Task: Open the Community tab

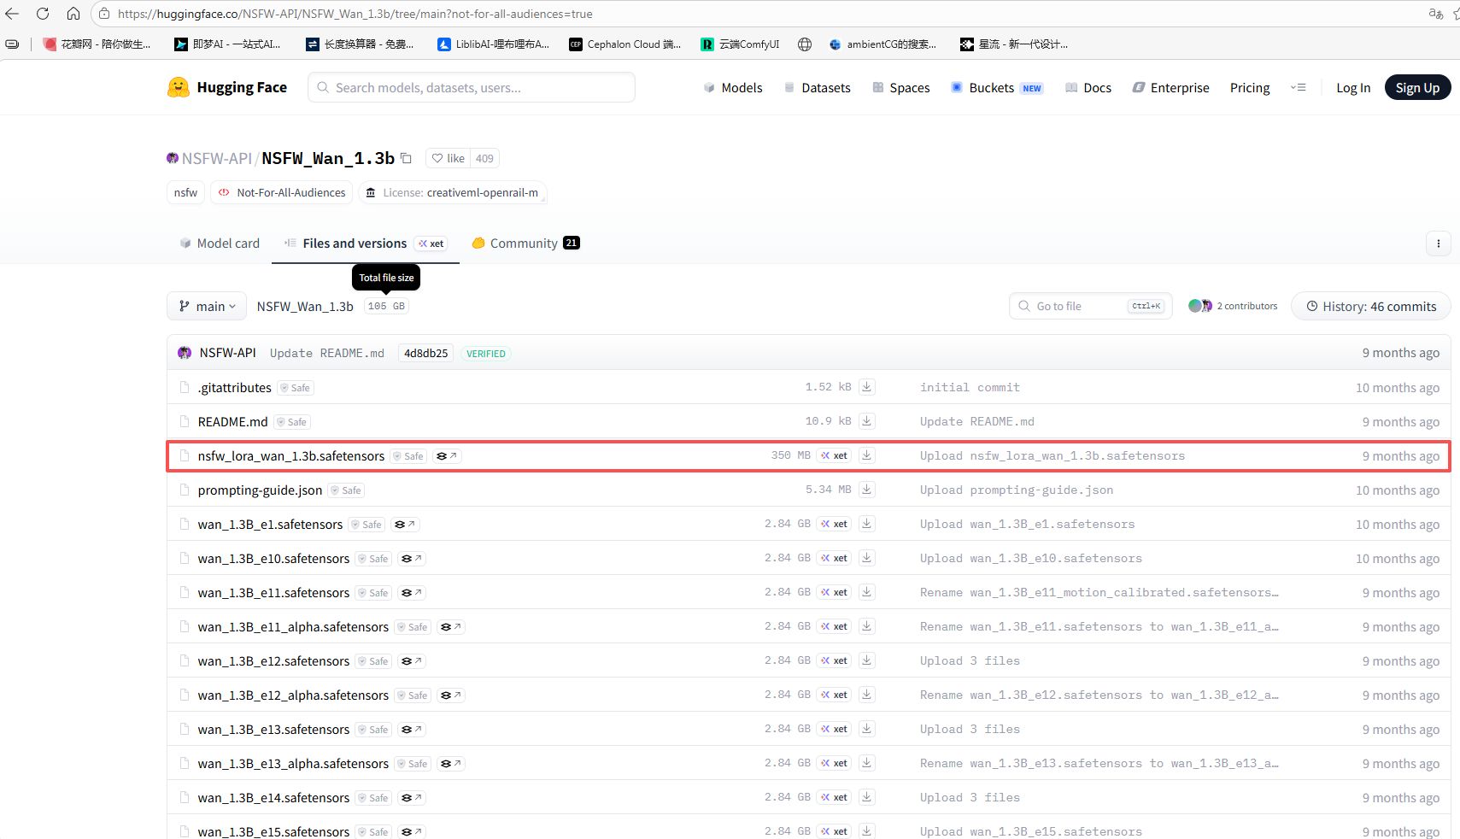Action: click(x=525, y=243)
